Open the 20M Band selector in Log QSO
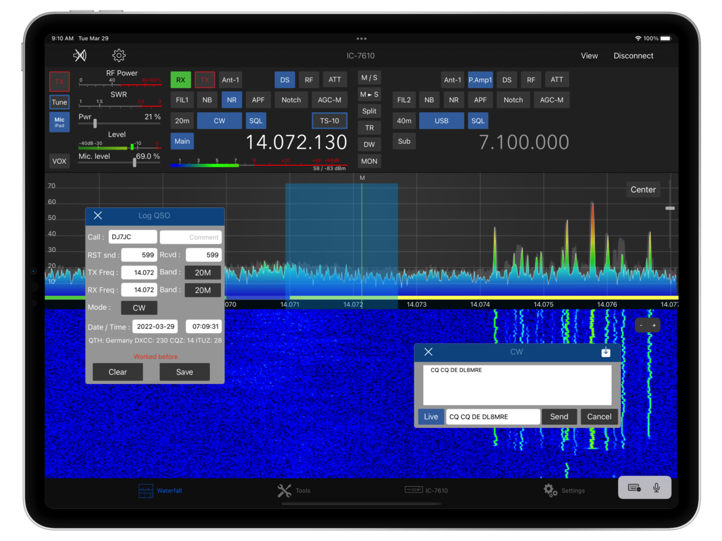 [203, 272]
